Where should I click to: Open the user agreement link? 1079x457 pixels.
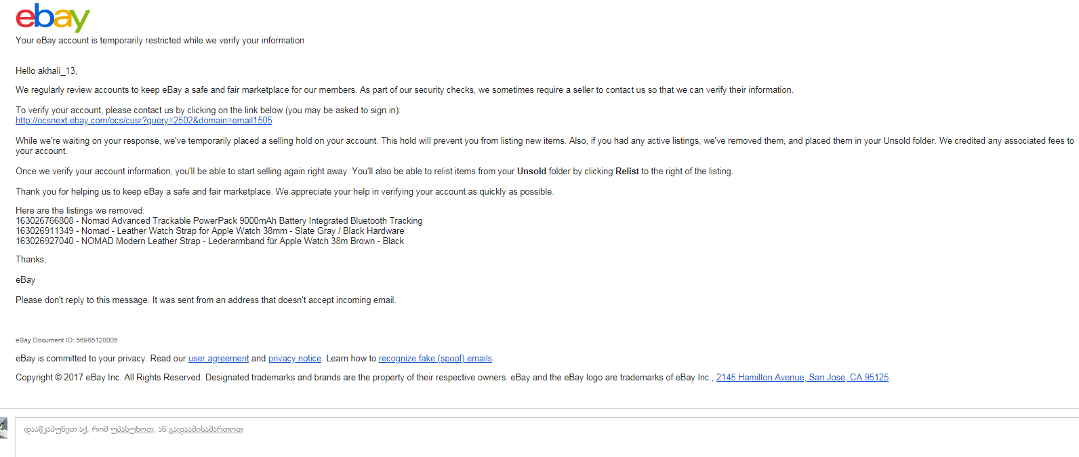(x=218, y=359)
